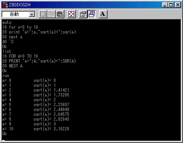The height and width of the screenshot is (143, 183).
Task: Click the MS-DOS system menu icon
Action: (x=5, y=5)
